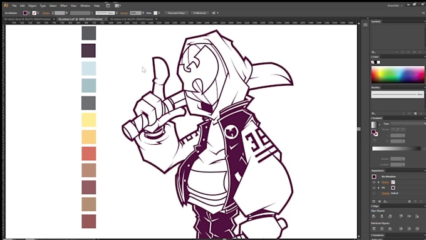Click vertical align bottom icon in Align panel
The width and height of the screenshot is (426, 240).
(x=417, y=216)
